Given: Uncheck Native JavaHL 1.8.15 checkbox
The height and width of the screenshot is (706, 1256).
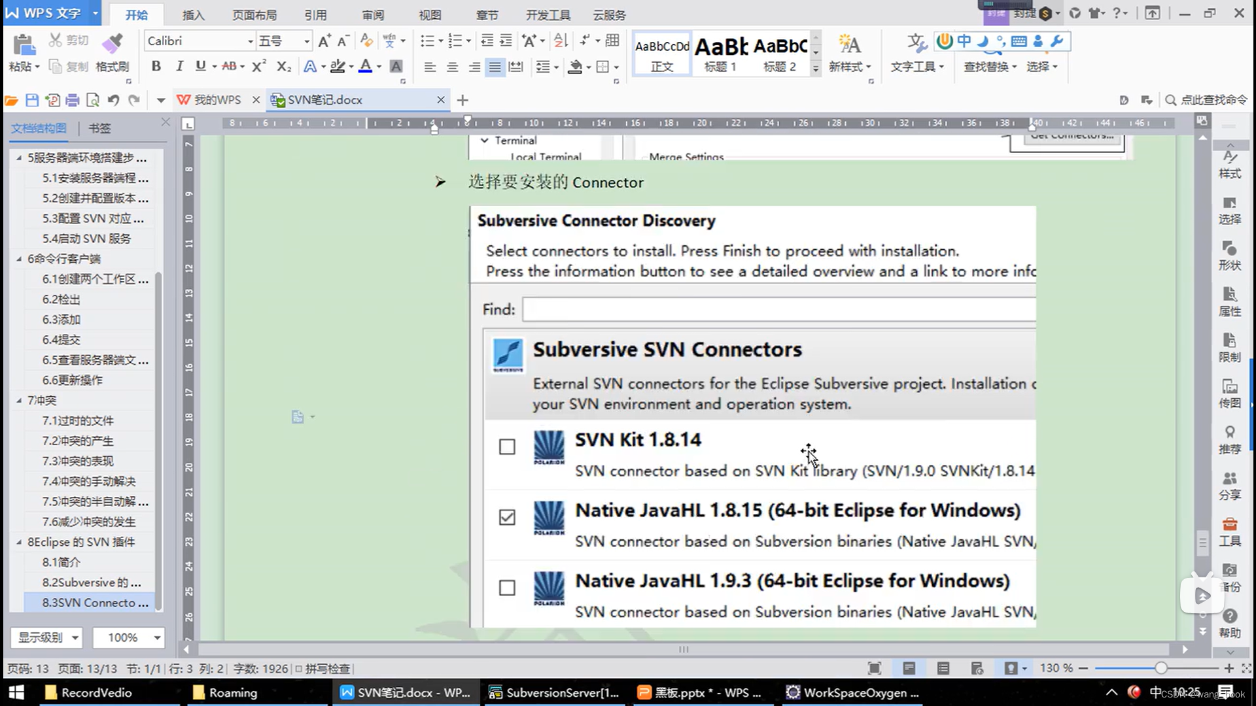Looking at the screenshot, I should coord(507,517).
